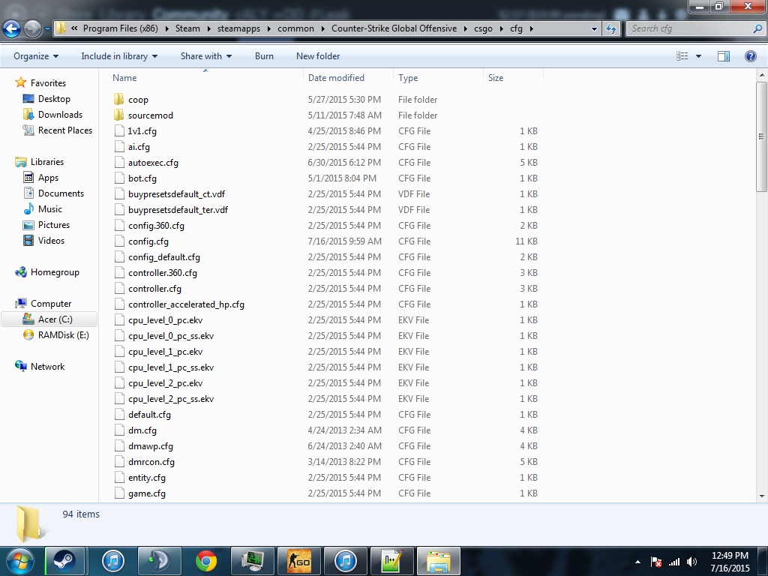This screenshot has height=576, width=768.
Task: Sort by the Type column header
Action: (408, 78)
